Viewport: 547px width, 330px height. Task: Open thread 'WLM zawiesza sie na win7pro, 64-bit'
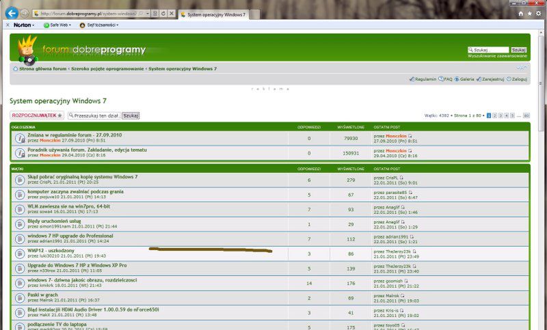69,206
